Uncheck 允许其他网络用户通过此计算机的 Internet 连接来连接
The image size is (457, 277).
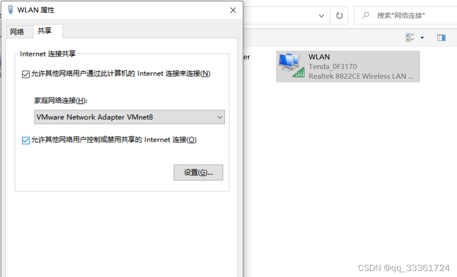tap(26, 74)
